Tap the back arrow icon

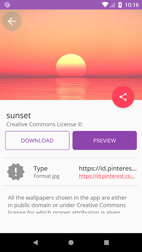(12, 21)
